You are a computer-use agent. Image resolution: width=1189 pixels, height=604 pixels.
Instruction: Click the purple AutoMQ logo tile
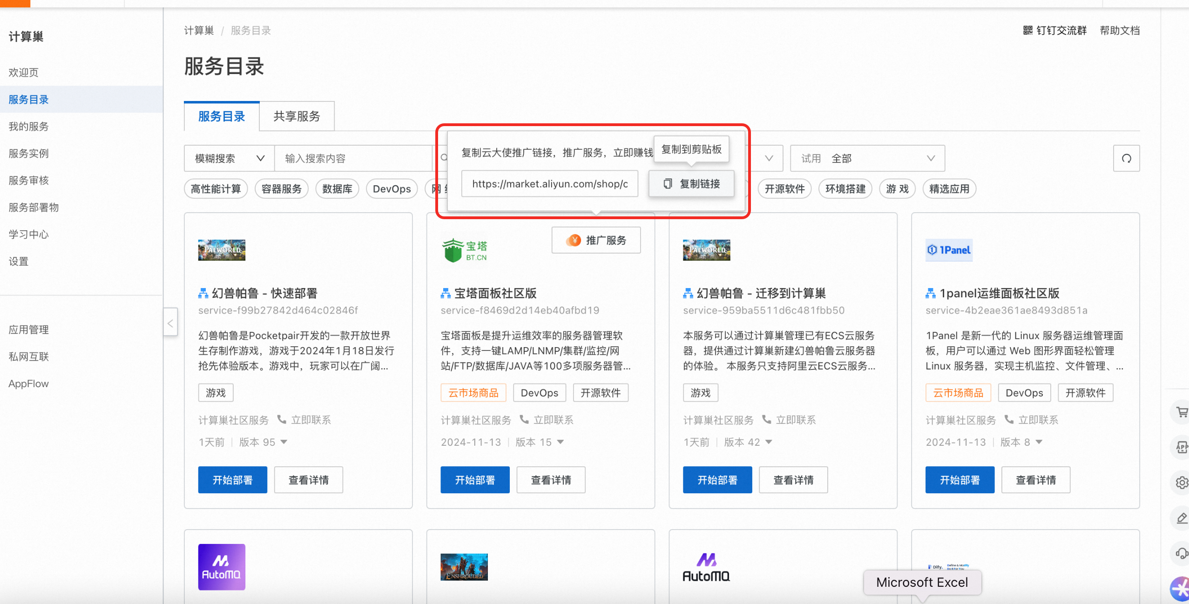[222, 567]
